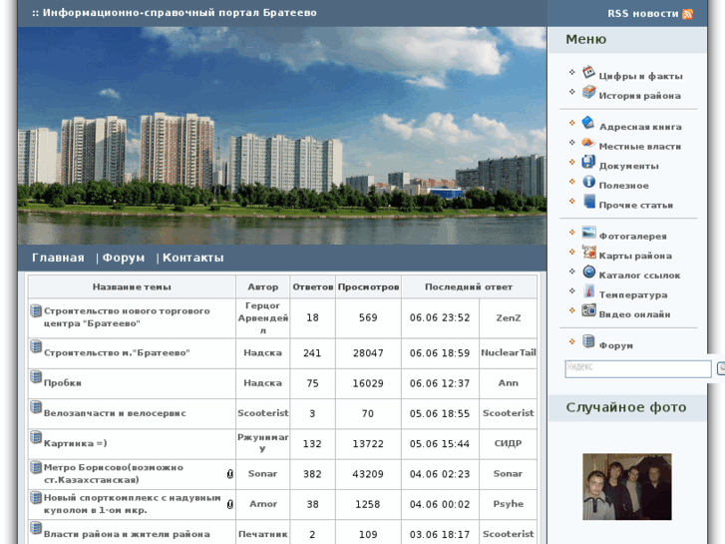Open История района menu item

pyautogui.click(x=640, y=96)
